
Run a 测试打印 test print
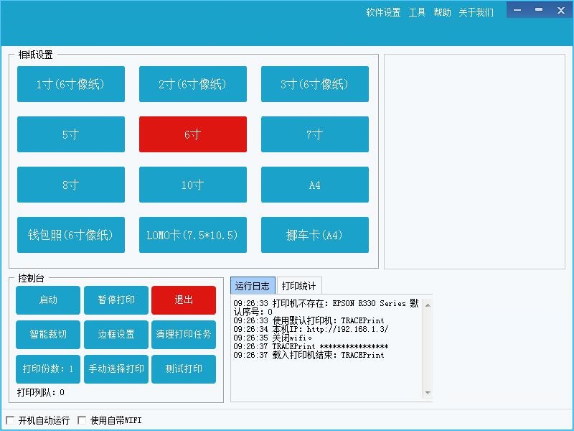tap(184, 369)
